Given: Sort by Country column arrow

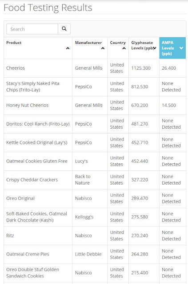Looking at the screenshot, I should (124, 48).
